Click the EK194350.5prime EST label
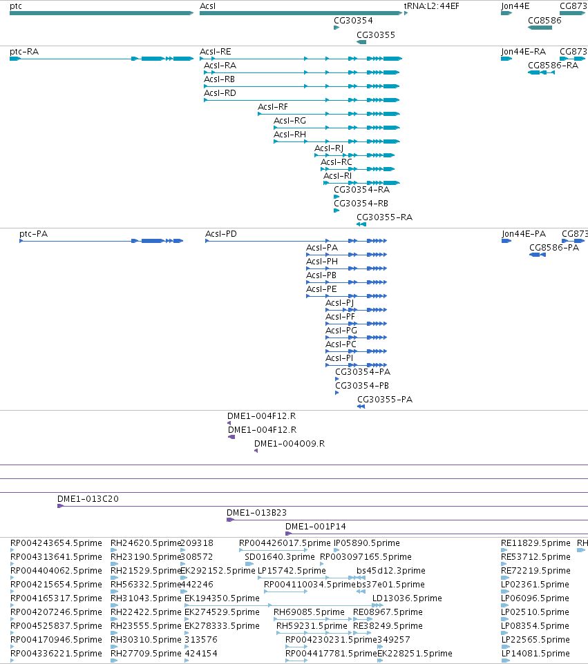This screenshot has height=664, width=588. pyautogui.click(x=222, y=598)
